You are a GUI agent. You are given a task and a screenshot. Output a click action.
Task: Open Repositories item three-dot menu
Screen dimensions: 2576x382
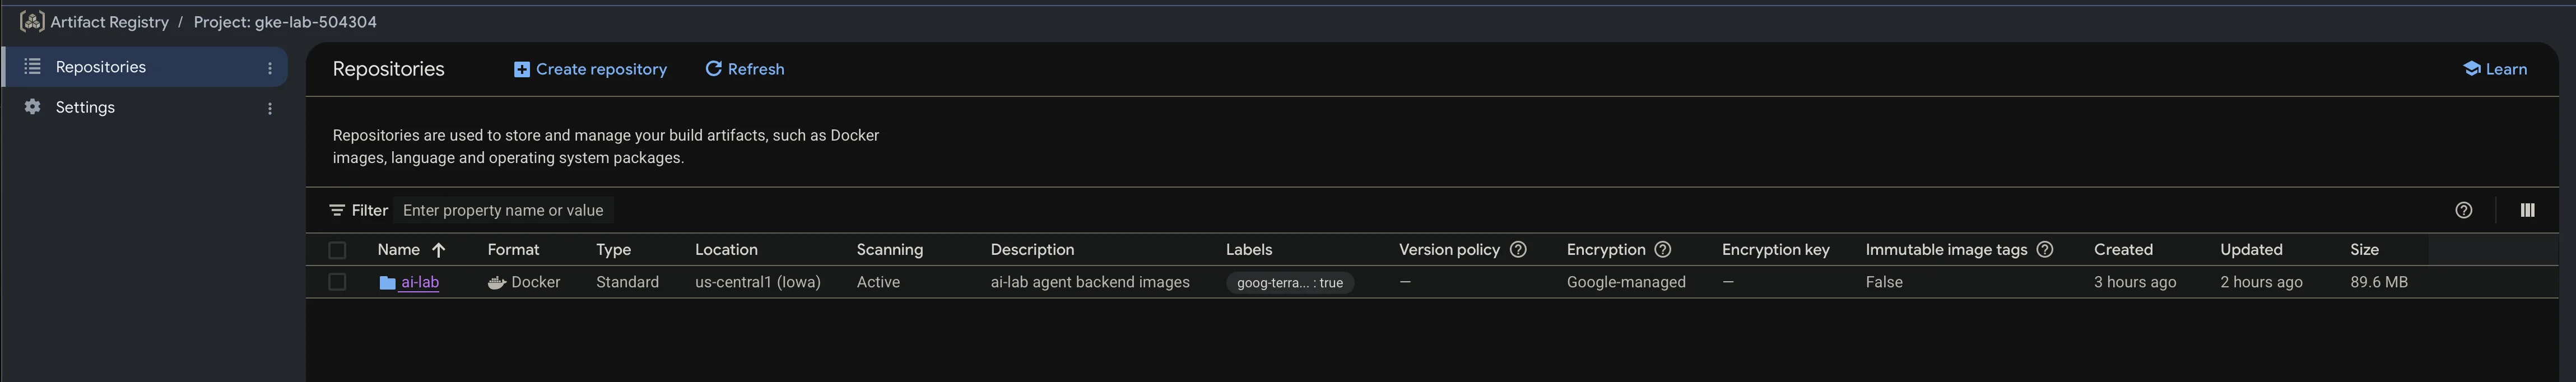point(269,68)
